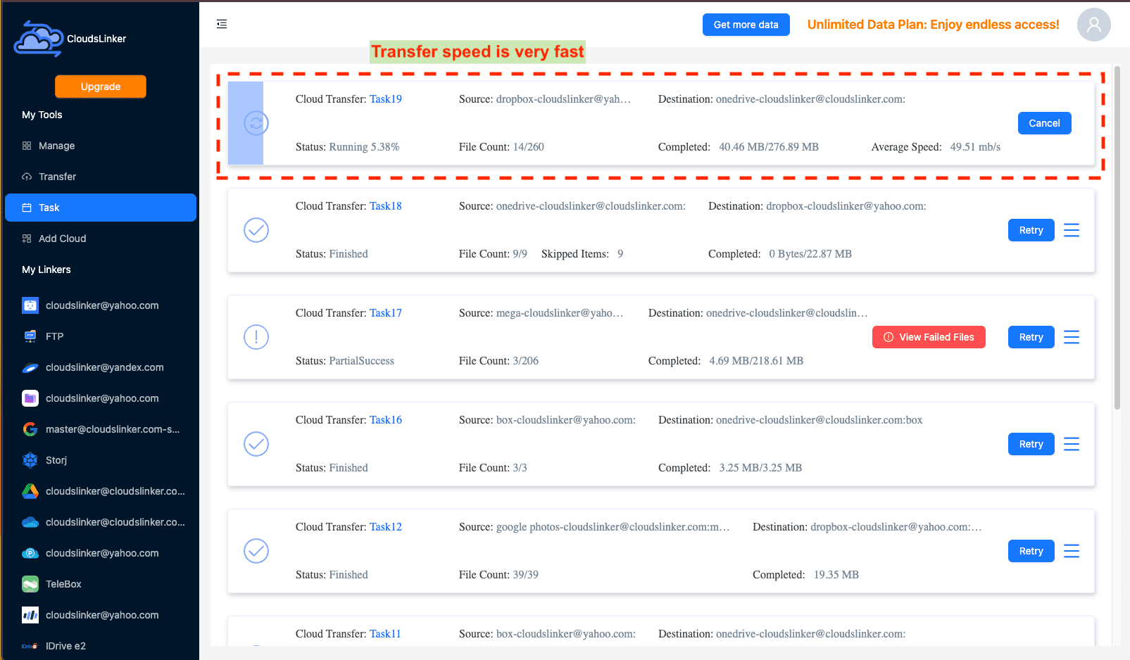Open the Task12 link
Viewport: 1130px width, 660px height.
(x=386, y=527)
